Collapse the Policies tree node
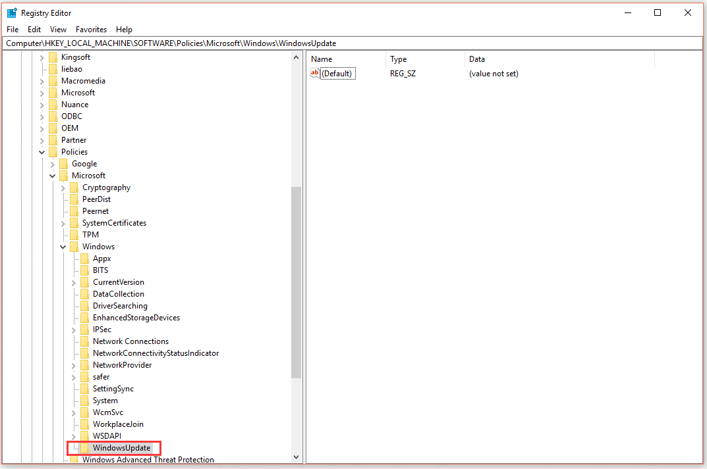 42,151
